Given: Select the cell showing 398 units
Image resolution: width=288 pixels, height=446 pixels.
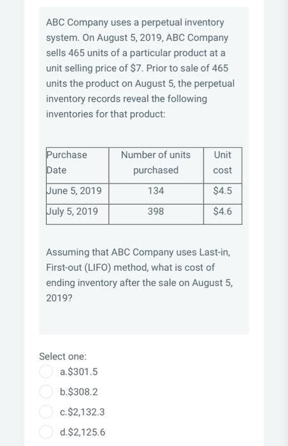Looking at the screenshot, I should [156, 214].
